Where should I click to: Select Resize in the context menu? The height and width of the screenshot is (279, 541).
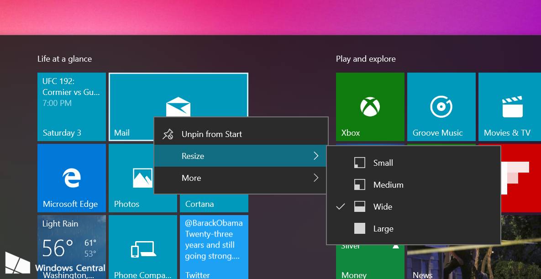[x=193, y=156]
